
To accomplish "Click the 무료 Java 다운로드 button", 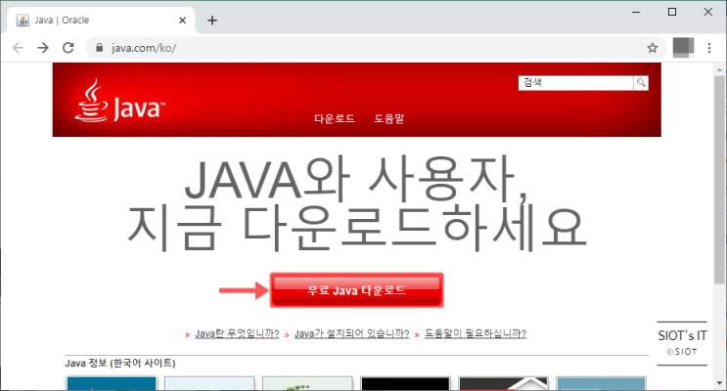I will tap(356, 290).
